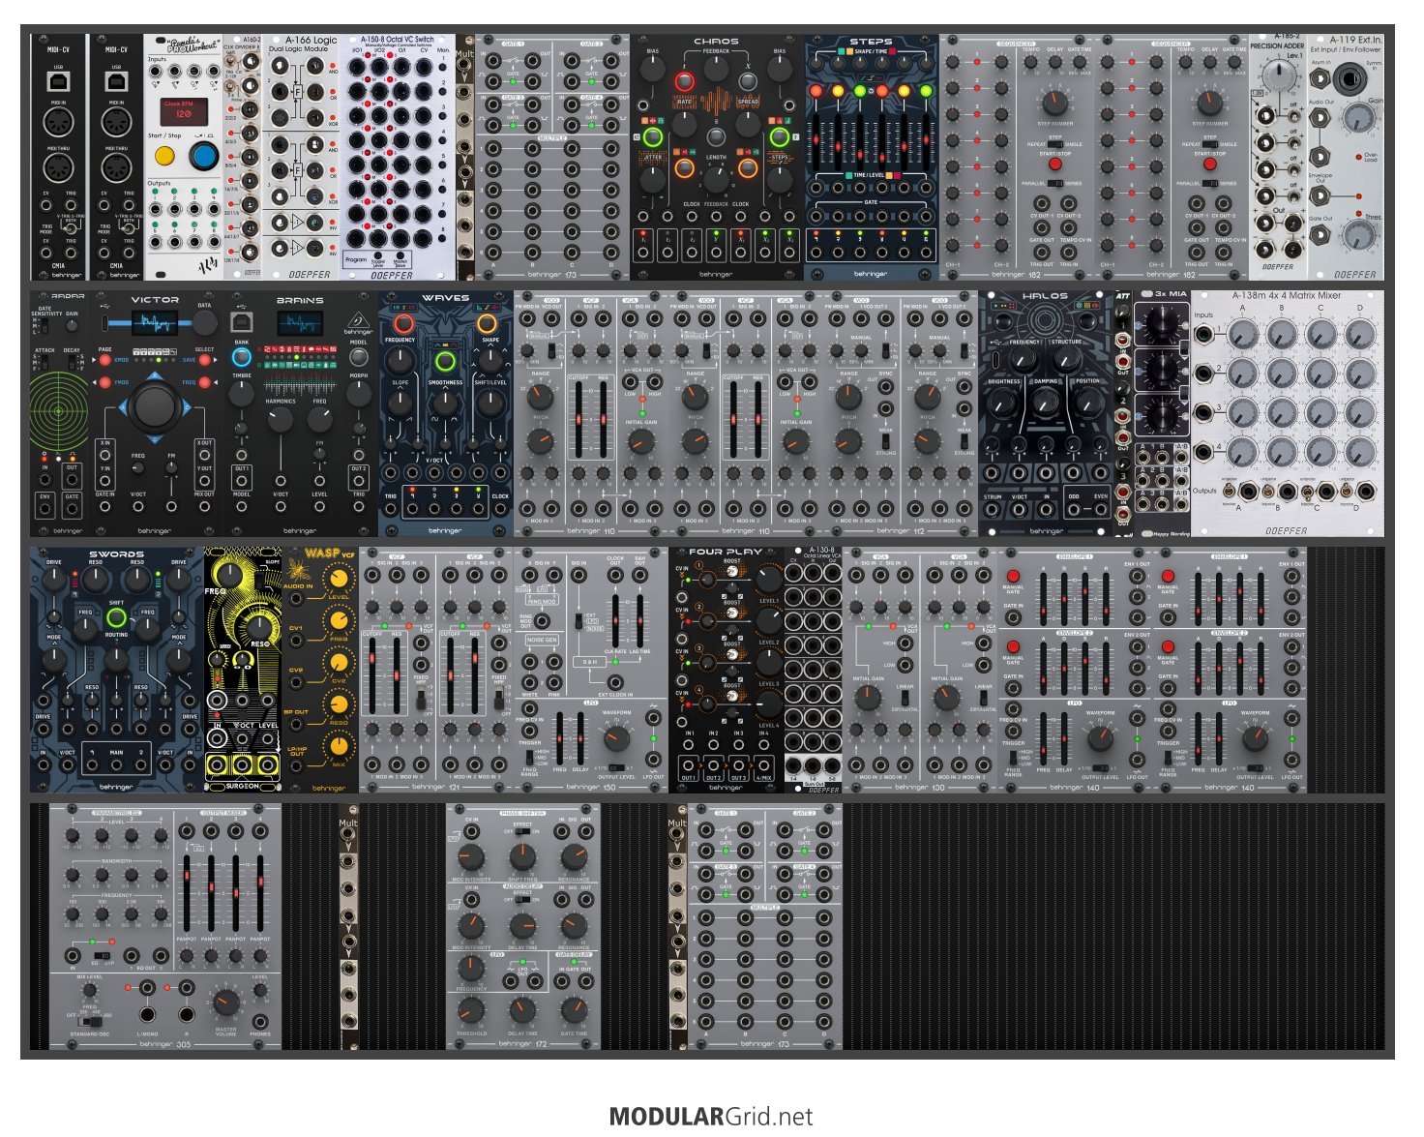Image resolution: width=1424 pixels, height=1137 pixels.
Task: Click the FREQUENCY knob on the WAVES module
Action: coord(400,360)
